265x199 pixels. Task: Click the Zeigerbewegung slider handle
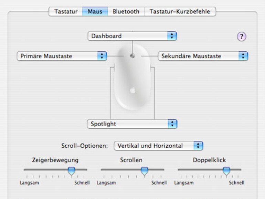coord(71,170)
